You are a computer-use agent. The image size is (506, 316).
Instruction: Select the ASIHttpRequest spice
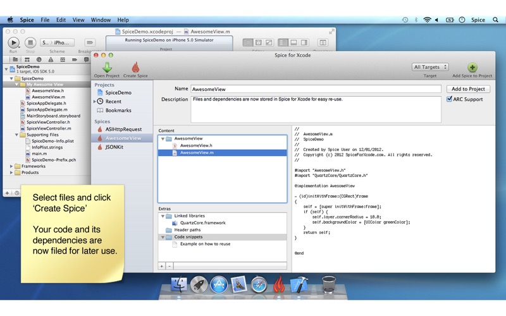pyautogui.click(x=123, y=130)
